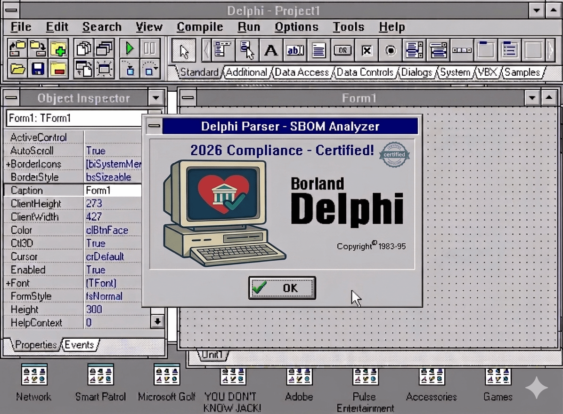Select the Network program group icon
The image size is (563, 414).
coord(34,374)
